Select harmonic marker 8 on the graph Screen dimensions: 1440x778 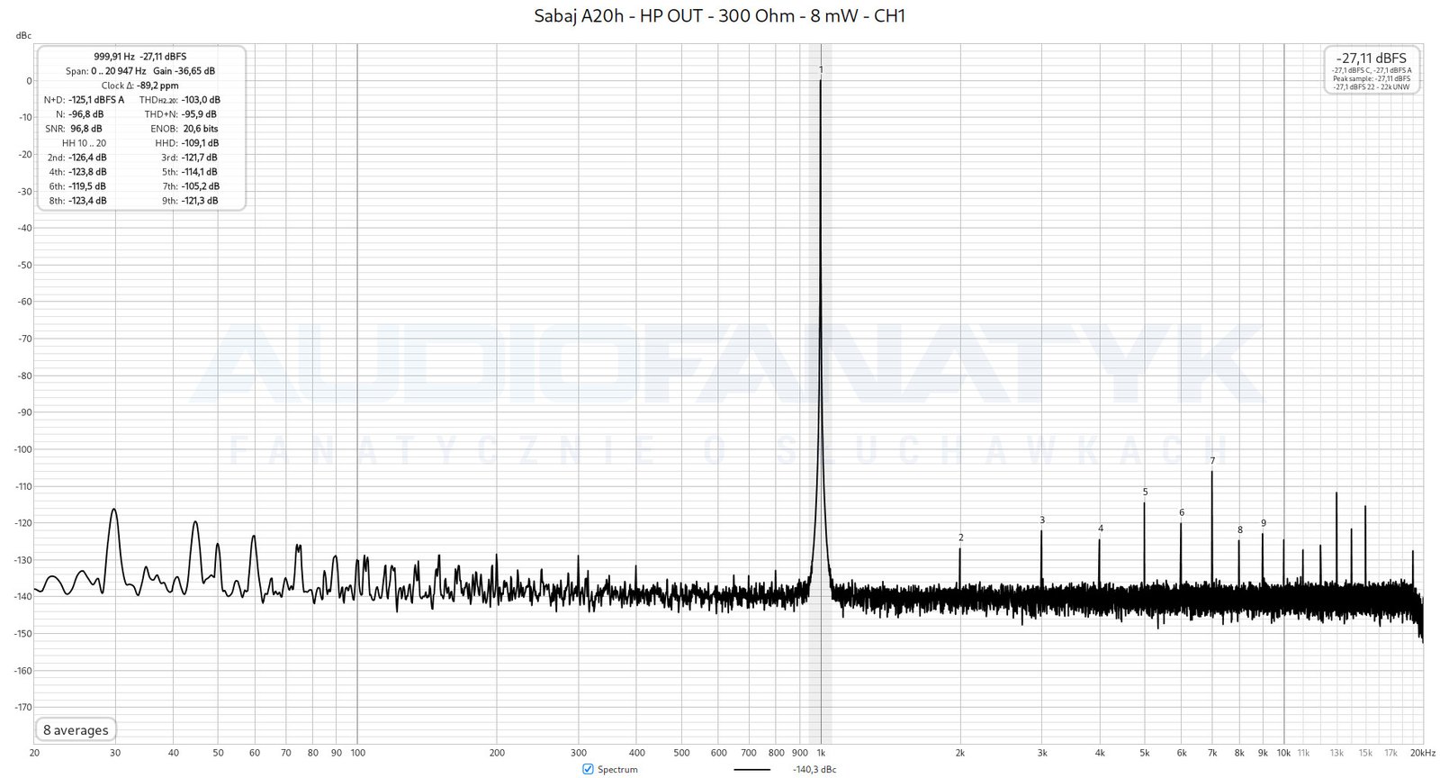coord(1240,529)
